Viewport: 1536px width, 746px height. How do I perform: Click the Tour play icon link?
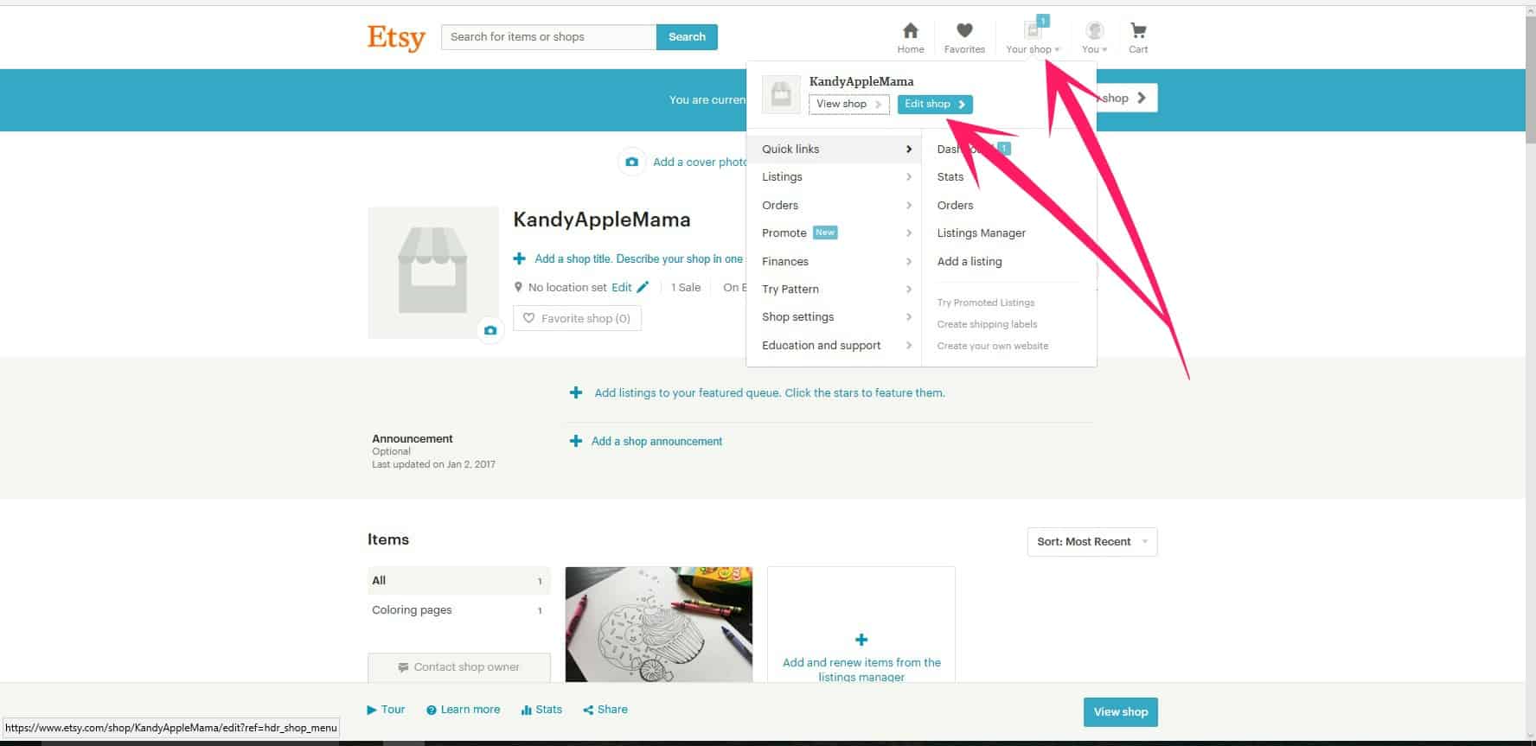pos(386,710)
